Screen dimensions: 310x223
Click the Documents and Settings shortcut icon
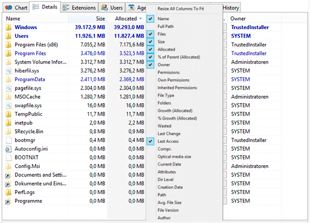point(8,175)
